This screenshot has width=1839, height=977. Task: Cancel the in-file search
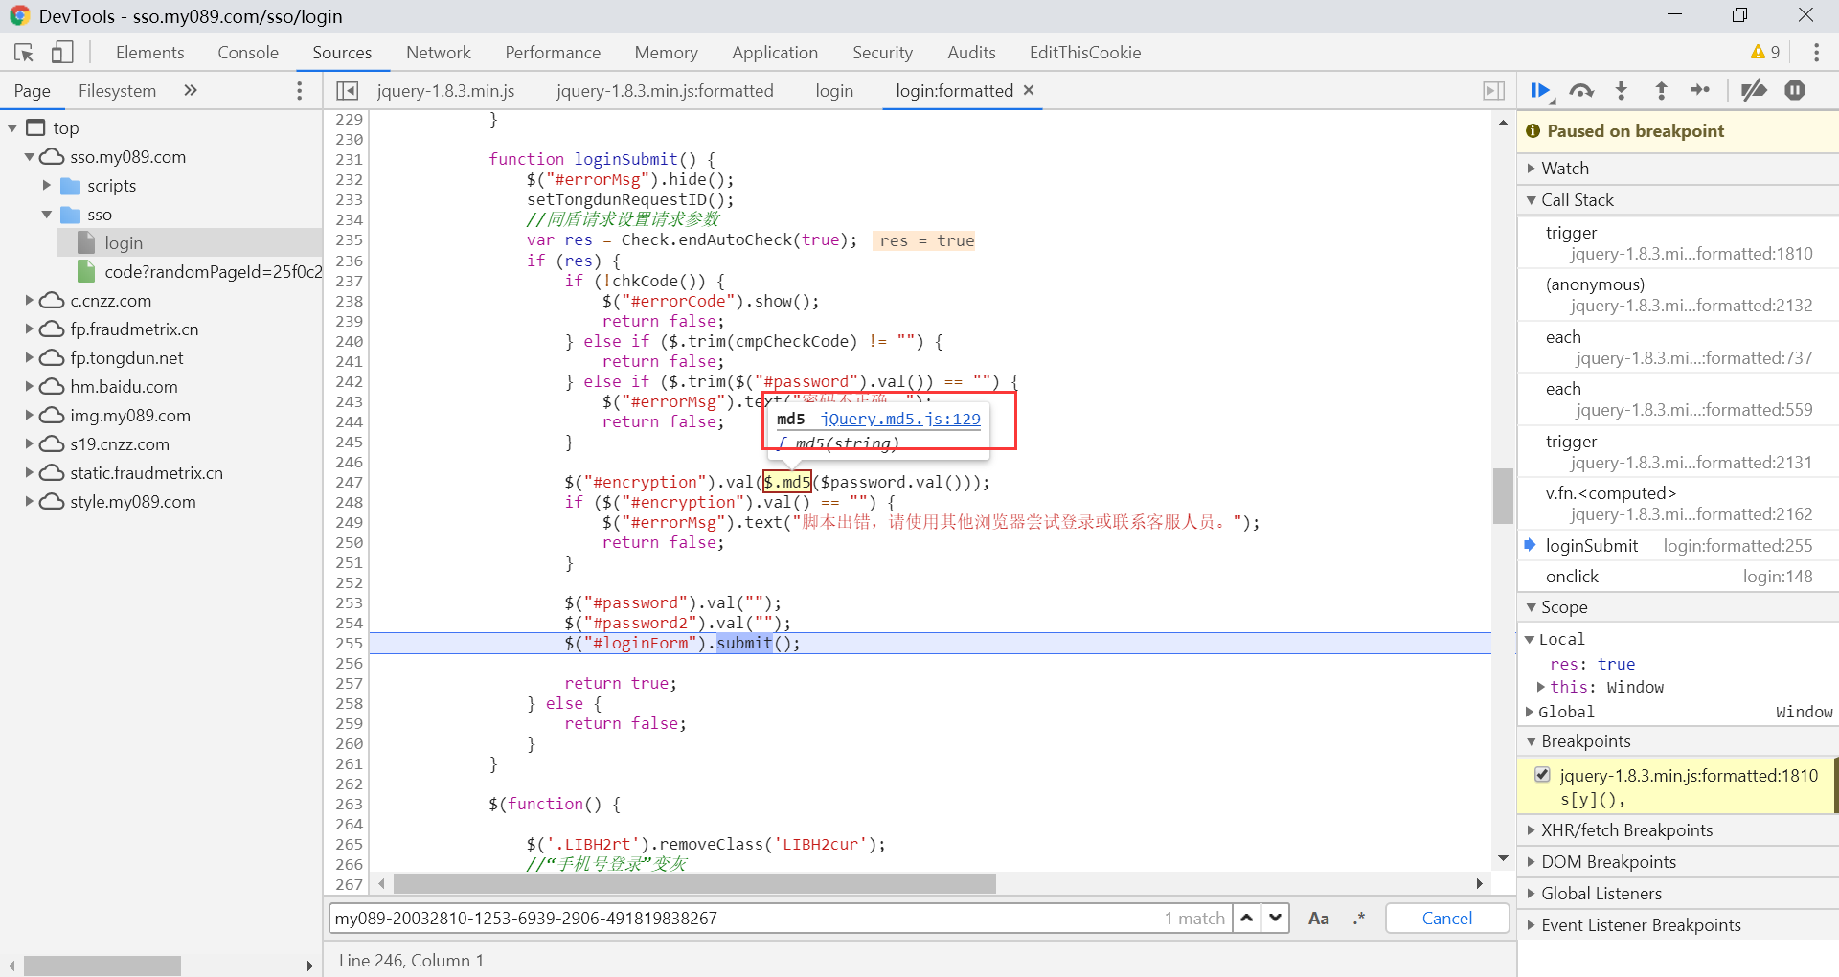click(x=1447, y=918)
